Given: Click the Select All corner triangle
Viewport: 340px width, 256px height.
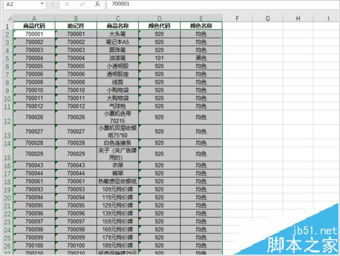Looking at the screenshot, I should (x=9, y=18).
